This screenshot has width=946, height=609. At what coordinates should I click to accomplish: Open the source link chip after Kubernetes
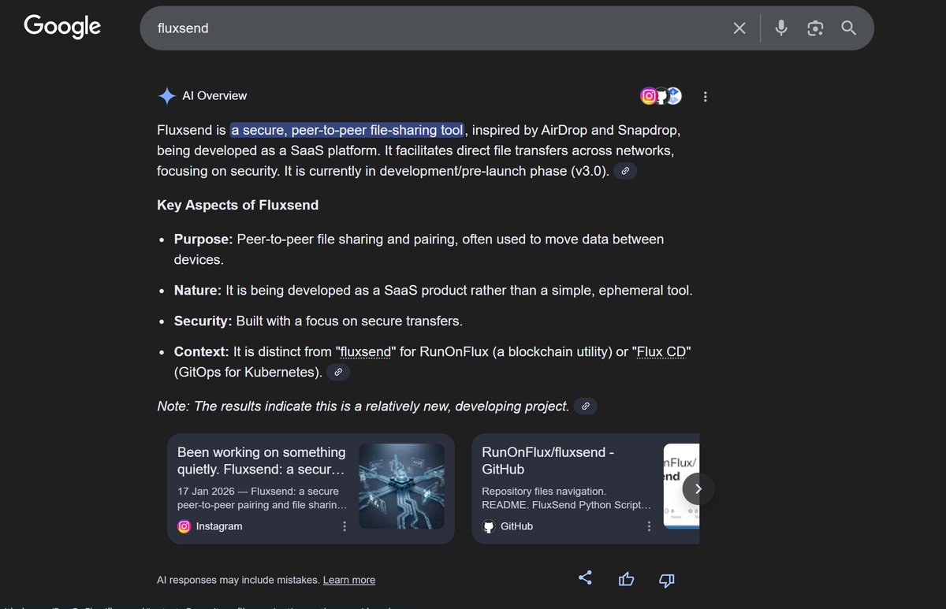coord(337,373)
